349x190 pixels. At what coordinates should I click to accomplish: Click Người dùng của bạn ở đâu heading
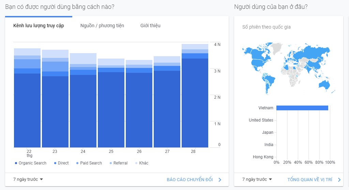pos(271,7)
